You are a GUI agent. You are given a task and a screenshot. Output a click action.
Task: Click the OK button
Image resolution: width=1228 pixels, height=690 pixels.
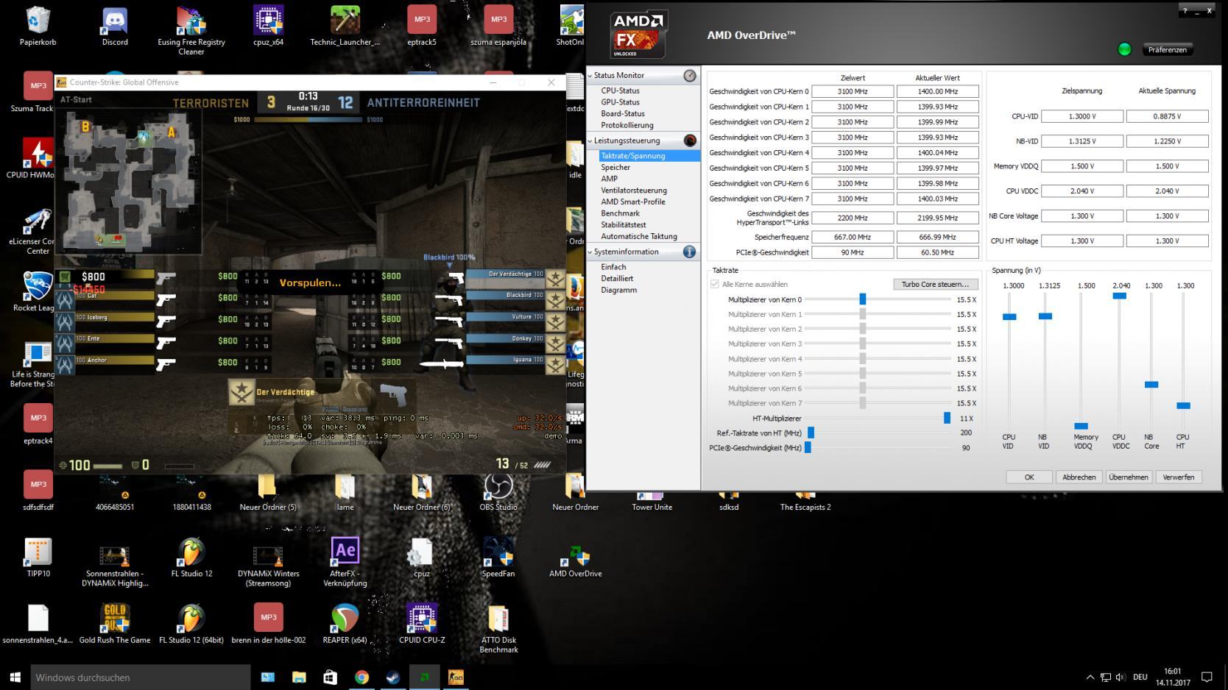pos(1029,477)
